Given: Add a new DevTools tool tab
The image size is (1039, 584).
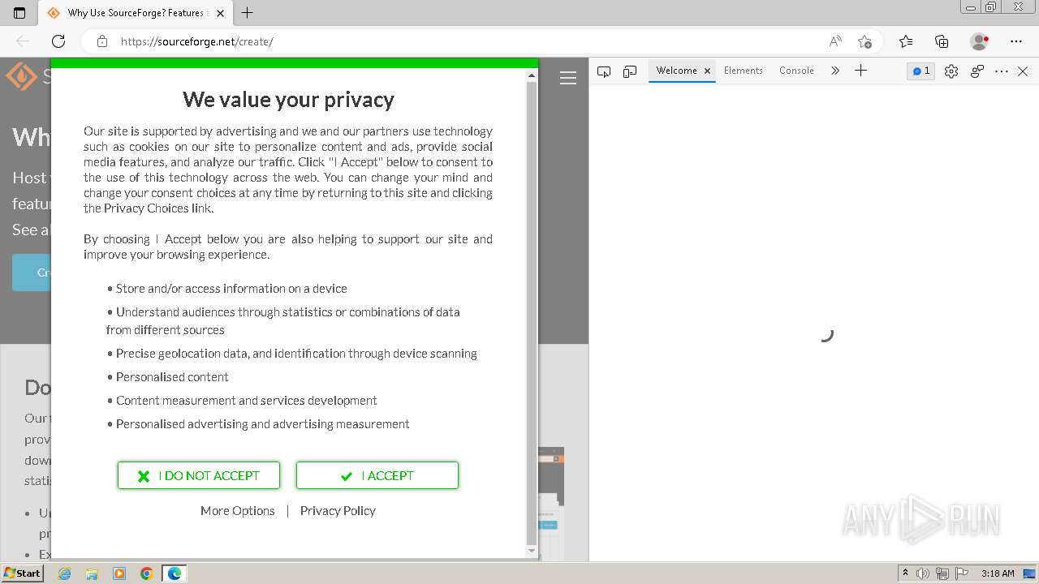Looking at the screenshot, I should click(861, 71).
